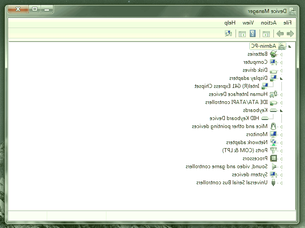This screenshot has height=228, width=305.
Task: Click the scan for hardware changes icon
Action: pyautogui.click(x=228, y=33)
